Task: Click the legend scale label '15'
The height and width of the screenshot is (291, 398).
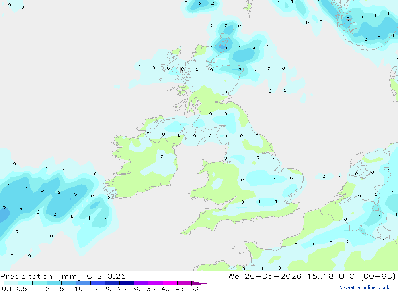Action: point(93,289)
